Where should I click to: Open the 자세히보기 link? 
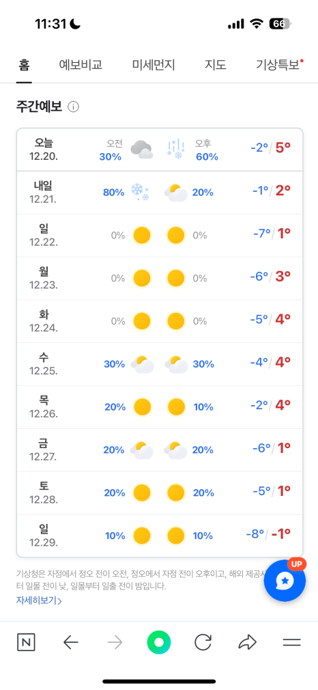pyautogui.click(x=39, y=601)
